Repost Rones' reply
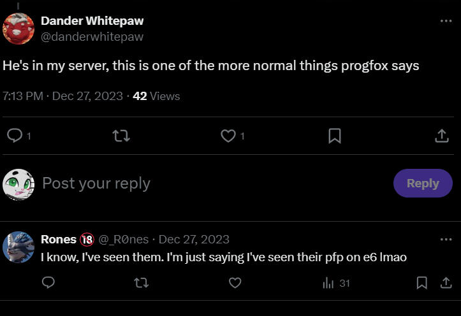 click(142, 283)
